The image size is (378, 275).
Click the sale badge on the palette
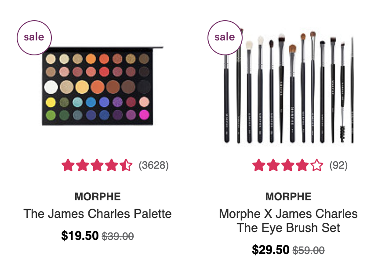[x=34, y=38]
